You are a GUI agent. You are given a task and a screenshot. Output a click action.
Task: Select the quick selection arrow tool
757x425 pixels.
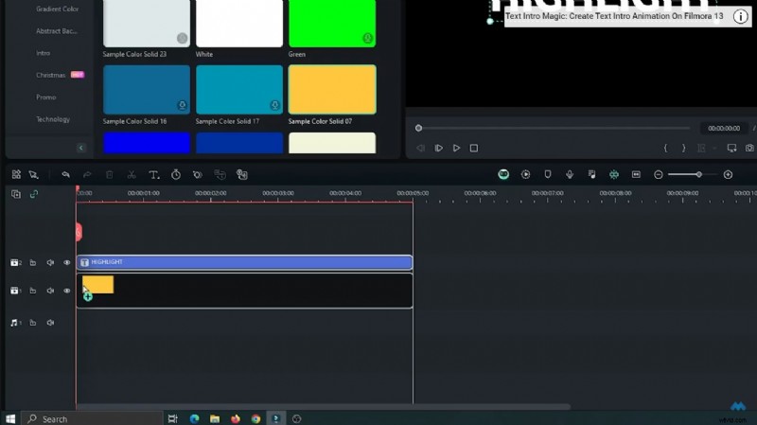[33, 174]
